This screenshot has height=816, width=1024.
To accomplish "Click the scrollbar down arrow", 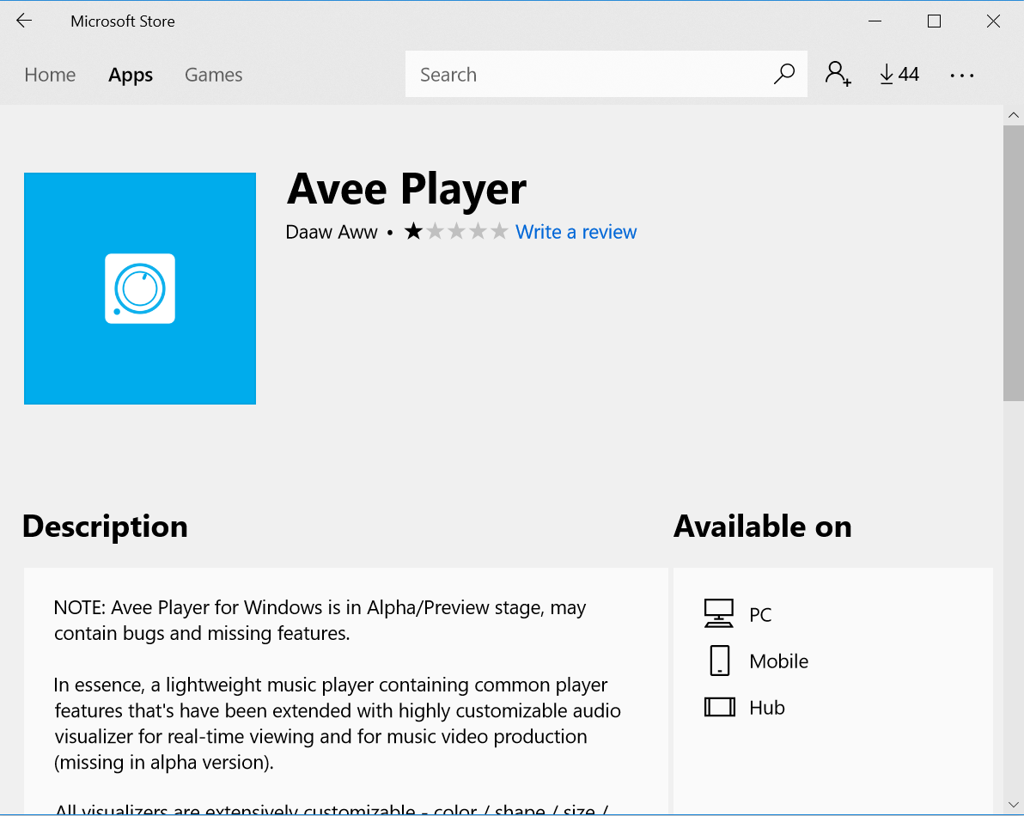I will coord(1013,806).
